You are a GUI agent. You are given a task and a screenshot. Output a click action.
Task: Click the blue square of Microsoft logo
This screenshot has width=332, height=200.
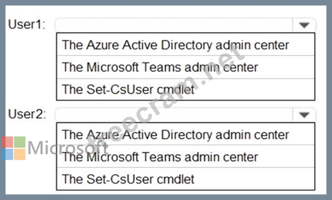[7, 154]
